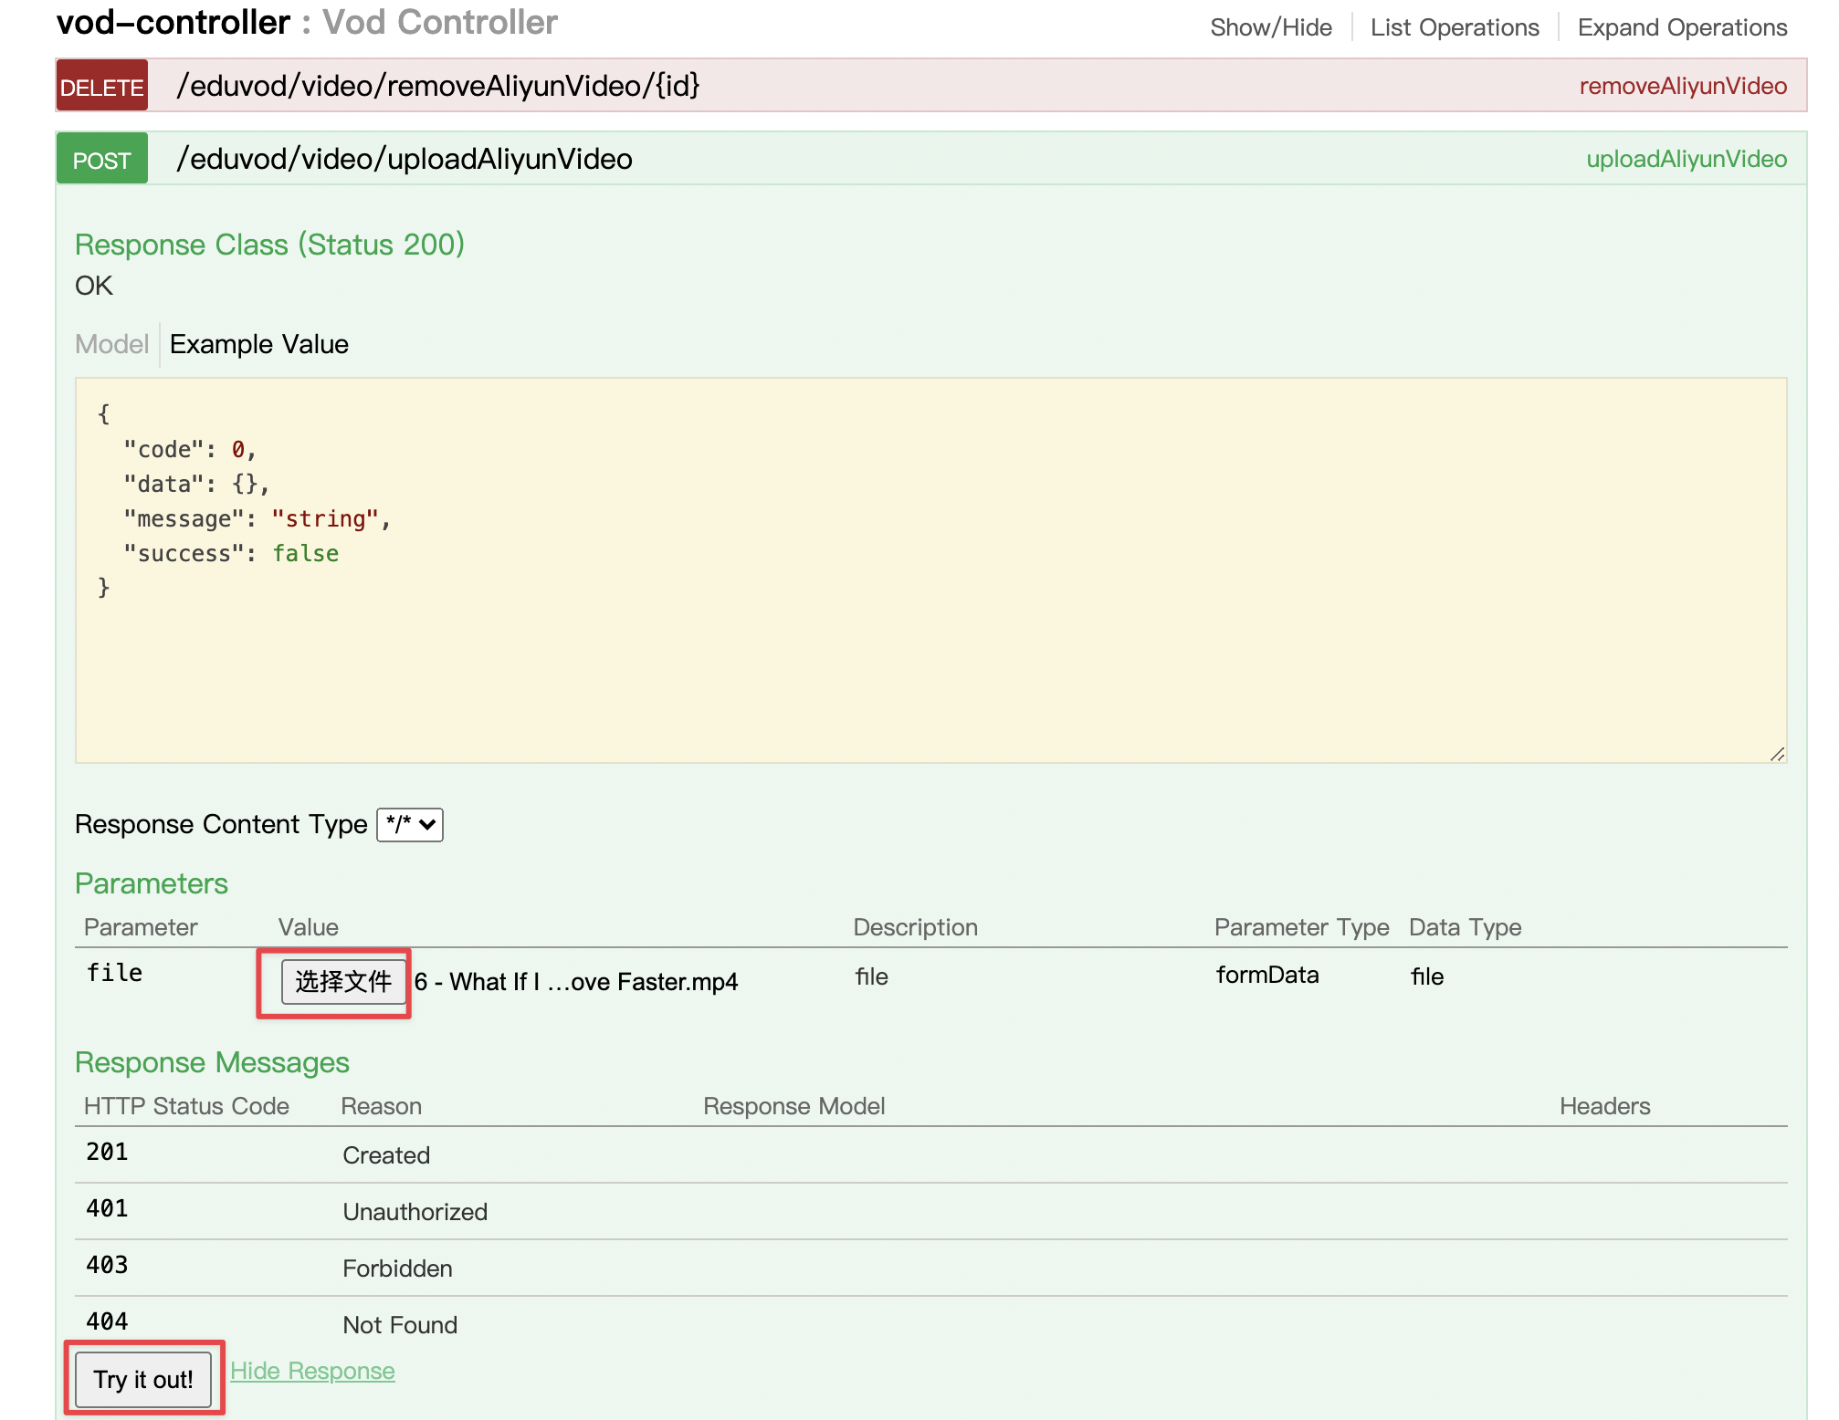Click the "message": "string" line in JSON
Screen dimensions: 1839x1420
click(257, 519)
